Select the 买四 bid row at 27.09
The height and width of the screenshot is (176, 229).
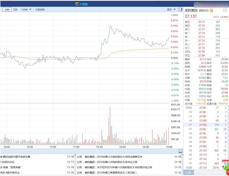pos(206,52)
